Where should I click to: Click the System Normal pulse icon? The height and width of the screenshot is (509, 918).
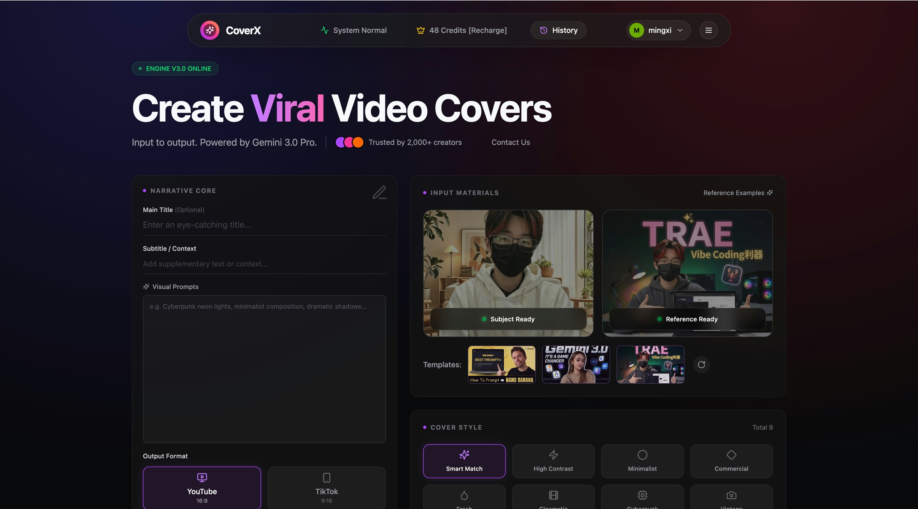tap(324, 30)
